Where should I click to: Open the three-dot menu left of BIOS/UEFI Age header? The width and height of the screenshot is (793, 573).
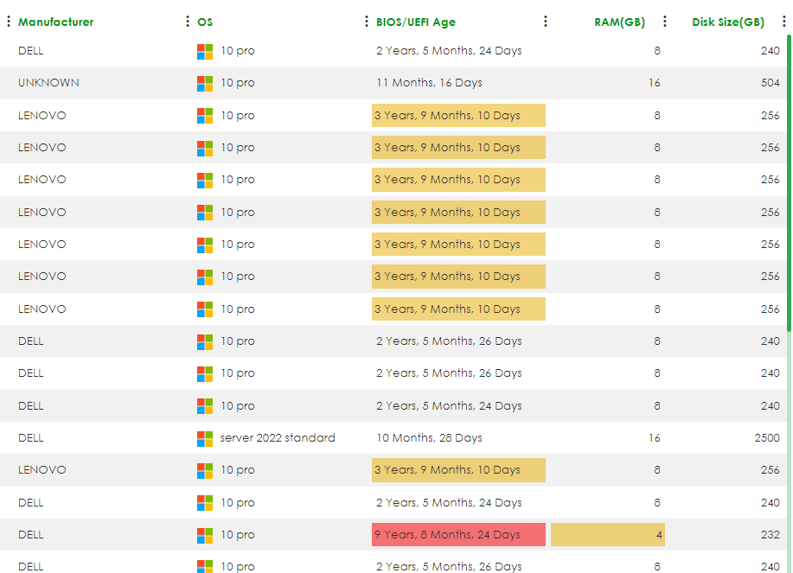(x=367, y=22)
